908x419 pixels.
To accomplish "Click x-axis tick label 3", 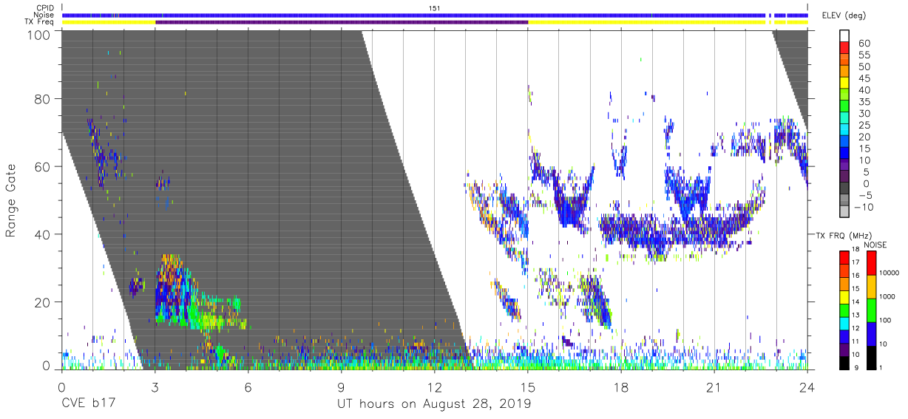I will (155, 388).
